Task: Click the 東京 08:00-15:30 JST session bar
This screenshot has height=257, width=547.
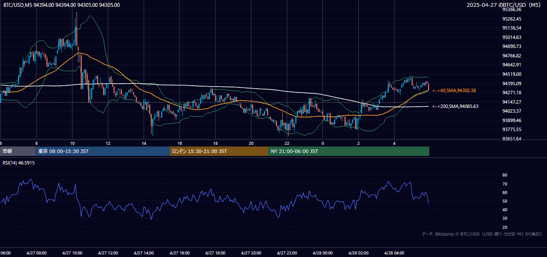Action: [103, 151]
